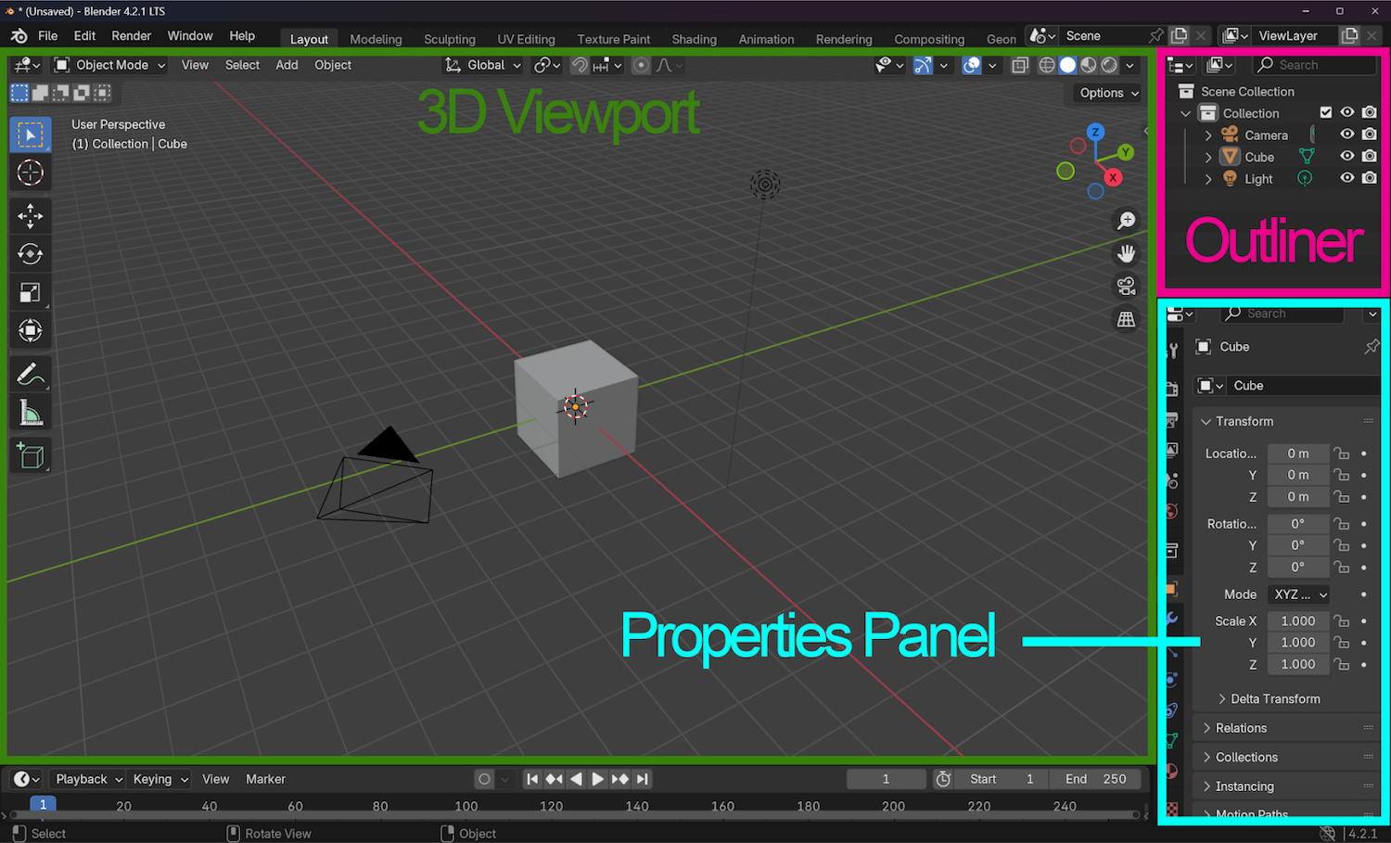Switch to the Sculpting workspace tab
The width and height of the screenshot is (1391, 843).
(x=450, y=39)
